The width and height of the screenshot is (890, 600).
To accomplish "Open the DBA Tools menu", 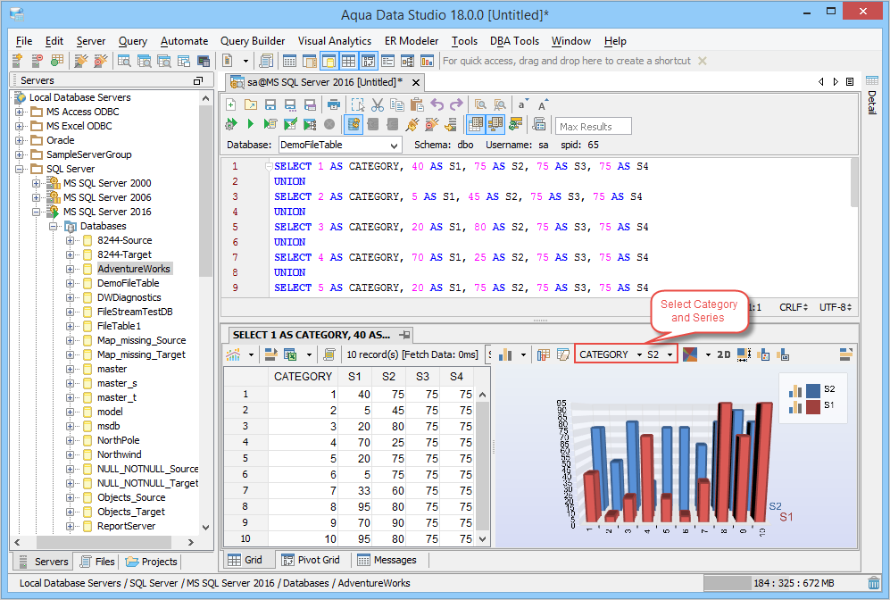I will click(514, 41).
